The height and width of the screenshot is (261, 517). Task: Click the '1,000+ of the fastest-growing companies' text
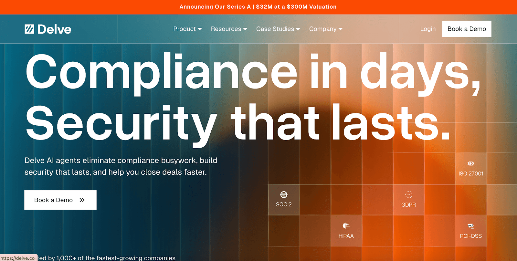[x=116, y=258]
